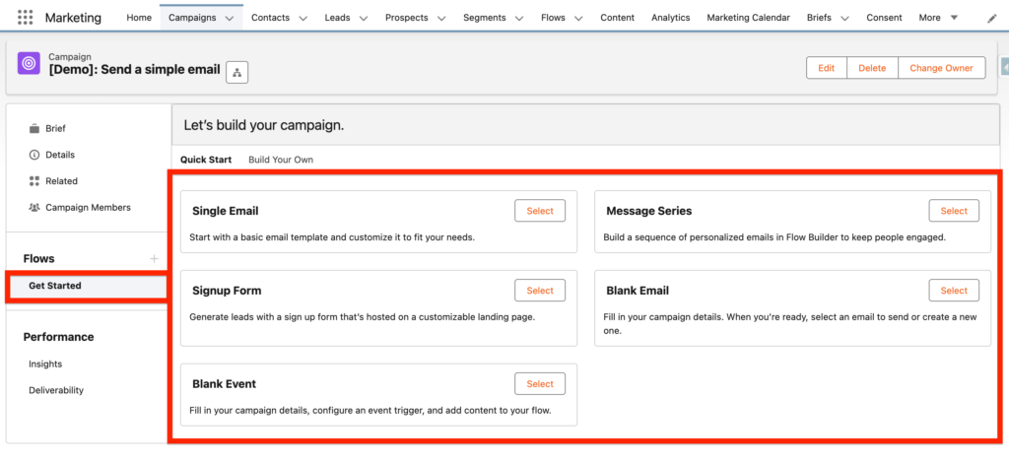Expand the Campaigns tab dropdown chevron
The image size is (1009, 464).
pos(230,18)
